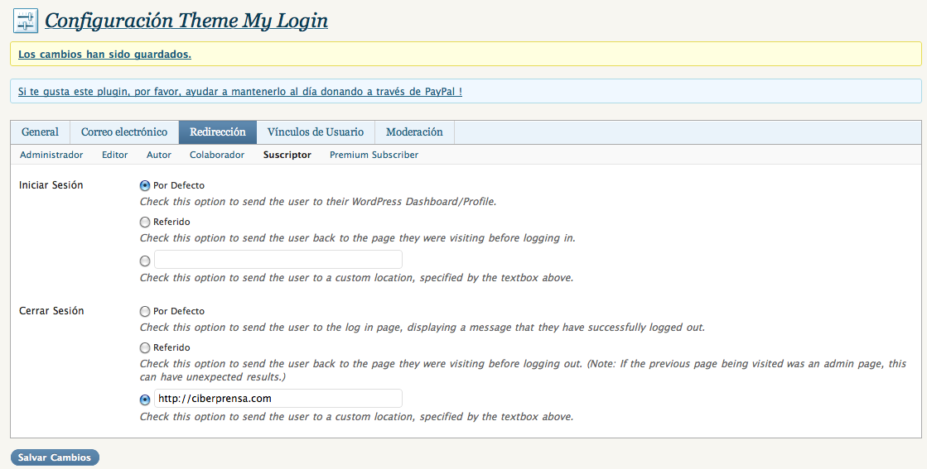Open the Premium Subscriber role sub-tab
This screenshot has width=927, height=469.
click(374, 155)
